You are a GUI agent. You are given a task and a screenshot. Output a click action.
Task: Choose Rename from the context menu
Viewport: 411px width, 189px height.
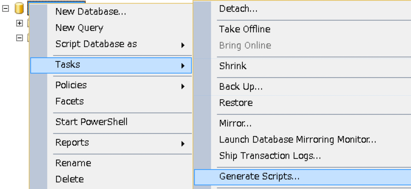pyautogui.click(x=73, y=163)
